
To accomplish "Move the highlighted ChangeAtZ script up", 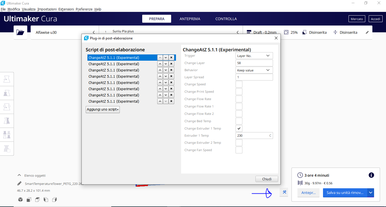I will pyautogui.click(x=160, y=58).
